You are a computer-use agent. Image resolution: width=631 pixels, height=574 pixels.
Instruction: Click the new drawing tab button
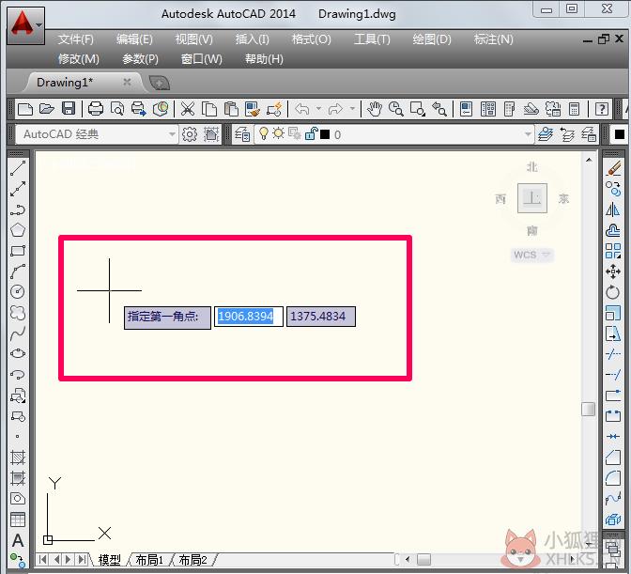[160, 83]
